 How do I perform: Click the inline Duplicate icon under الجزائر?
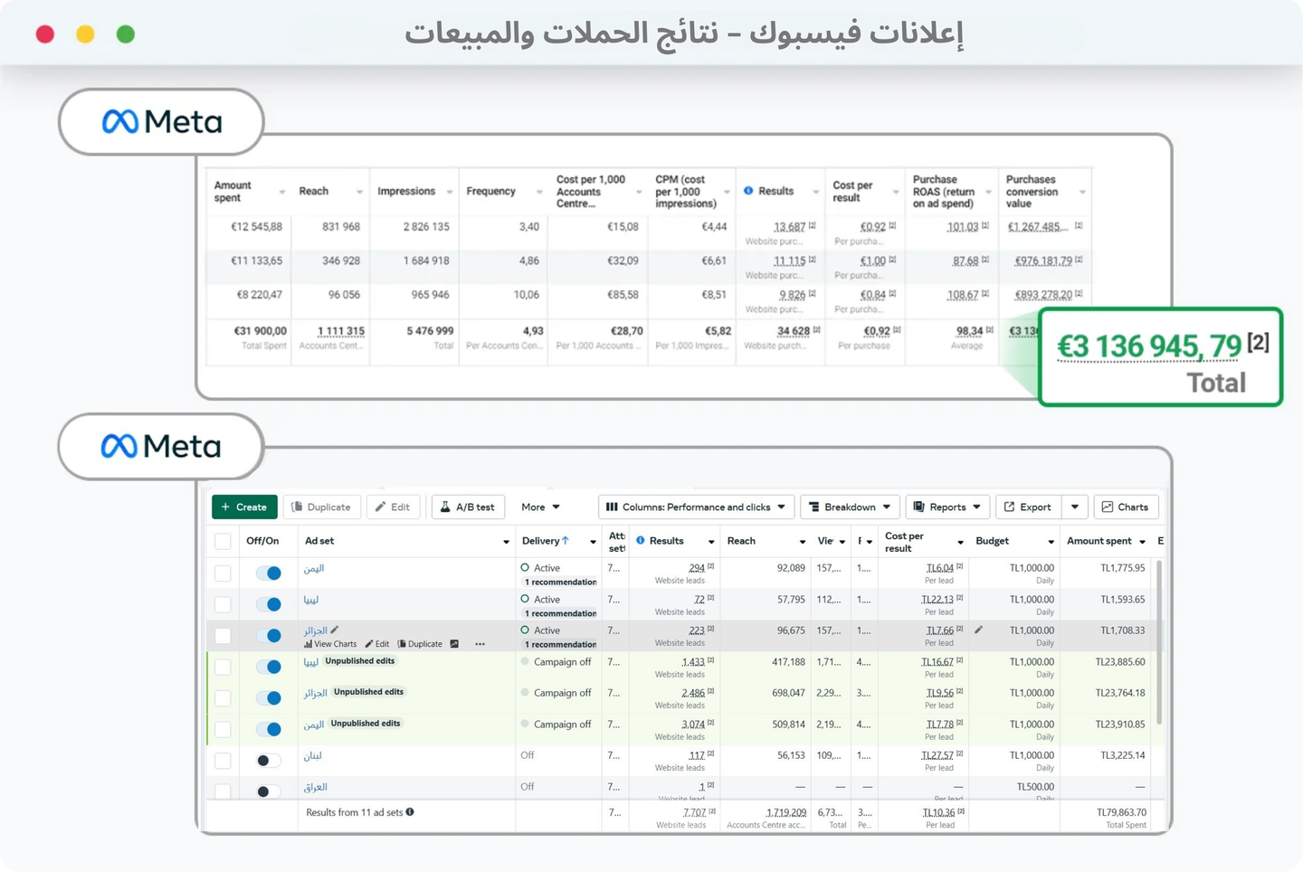[x=403, y=644]
